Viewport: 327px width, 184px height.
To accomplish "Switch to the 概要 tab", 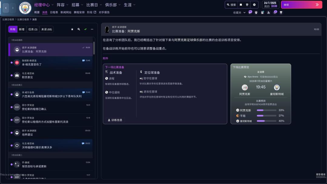I will (x=37, y=12).
